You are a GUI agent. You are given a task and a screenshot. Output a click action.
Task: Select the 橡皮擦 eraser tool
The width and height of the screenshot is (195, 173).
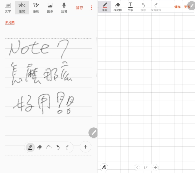(x=117, y=7)
